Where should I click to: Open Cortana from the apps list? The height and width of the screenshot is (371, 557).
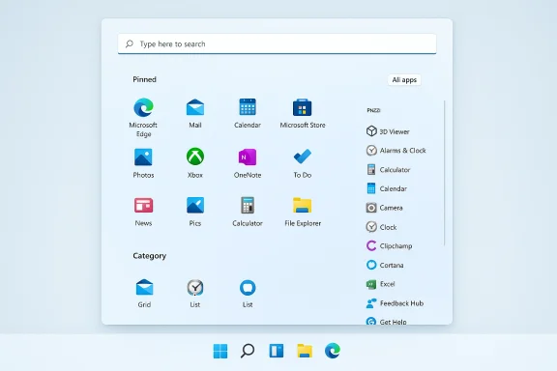pyautogui.click(x=385, y=265)
